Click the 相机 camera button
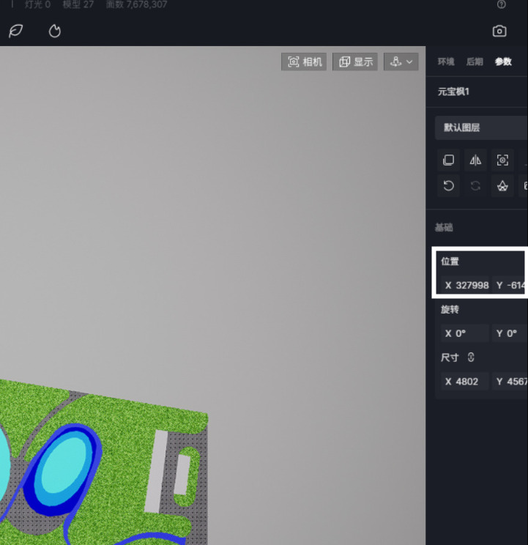This screenshot has height=545, width=528. [305, 62]
